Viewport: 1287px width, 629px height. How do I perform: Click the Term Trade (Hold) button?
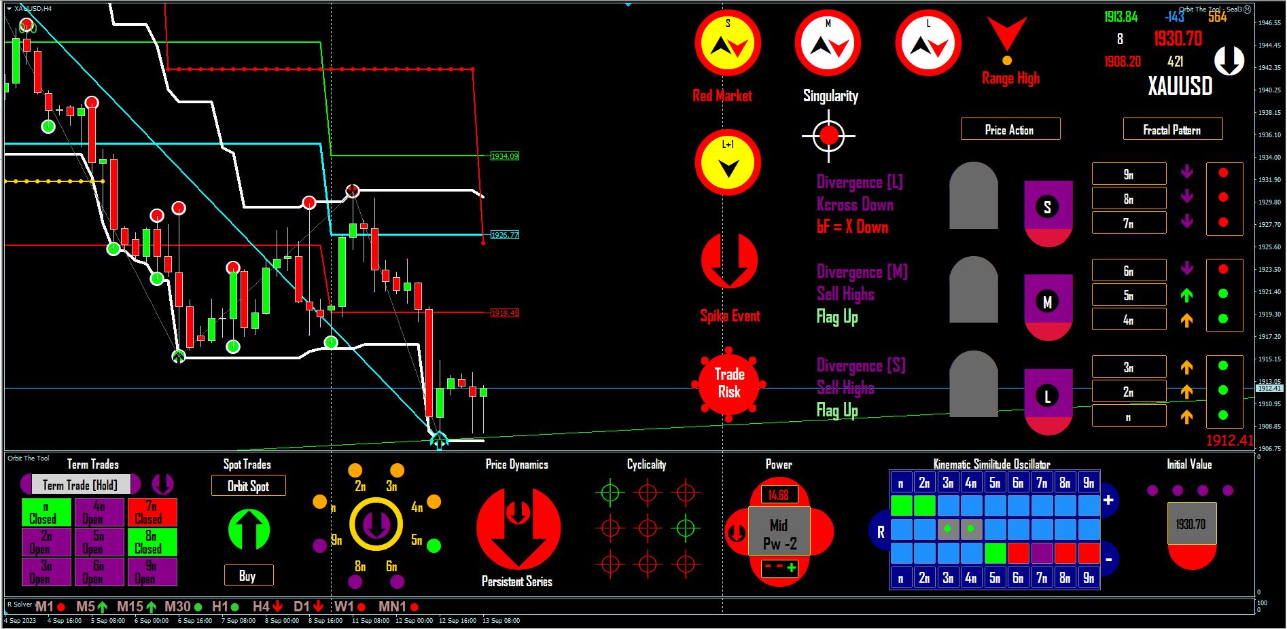[x=80, y=484]
